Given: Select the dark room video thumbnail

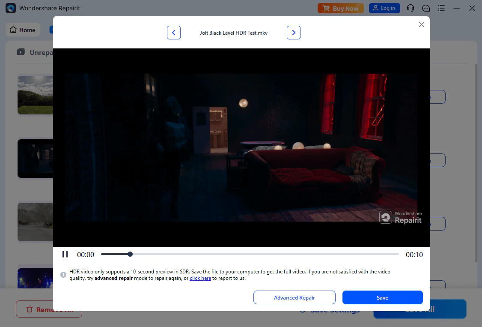Looking at the screenshot, I should point(35,159).
